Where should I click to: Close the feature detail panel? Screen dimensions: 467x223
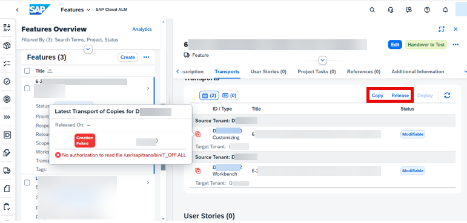(x=455, y=29)
